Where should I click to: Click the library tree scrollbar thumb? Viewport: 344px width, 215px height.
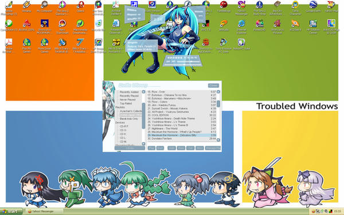[x=143, y=116]
